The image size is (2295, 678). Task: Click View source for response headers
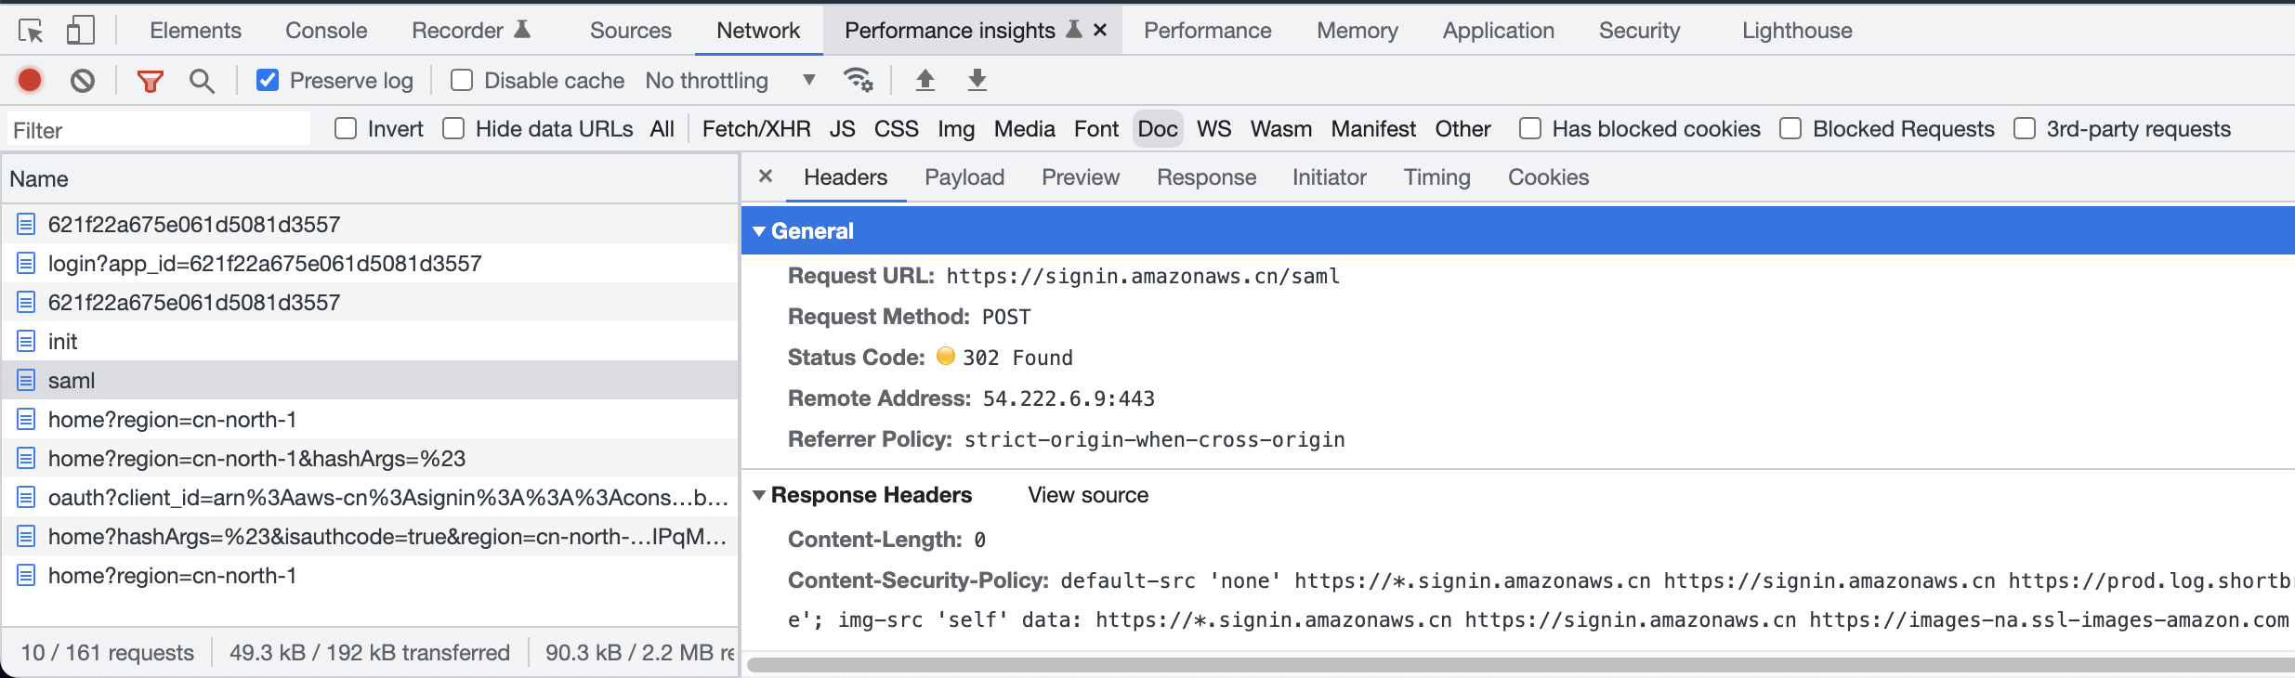pyautogui.click(x=1087, y=494)
